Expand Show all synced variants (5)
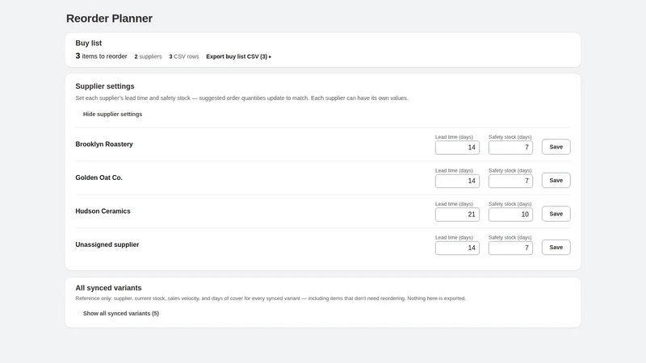 [x=120, y=313]
